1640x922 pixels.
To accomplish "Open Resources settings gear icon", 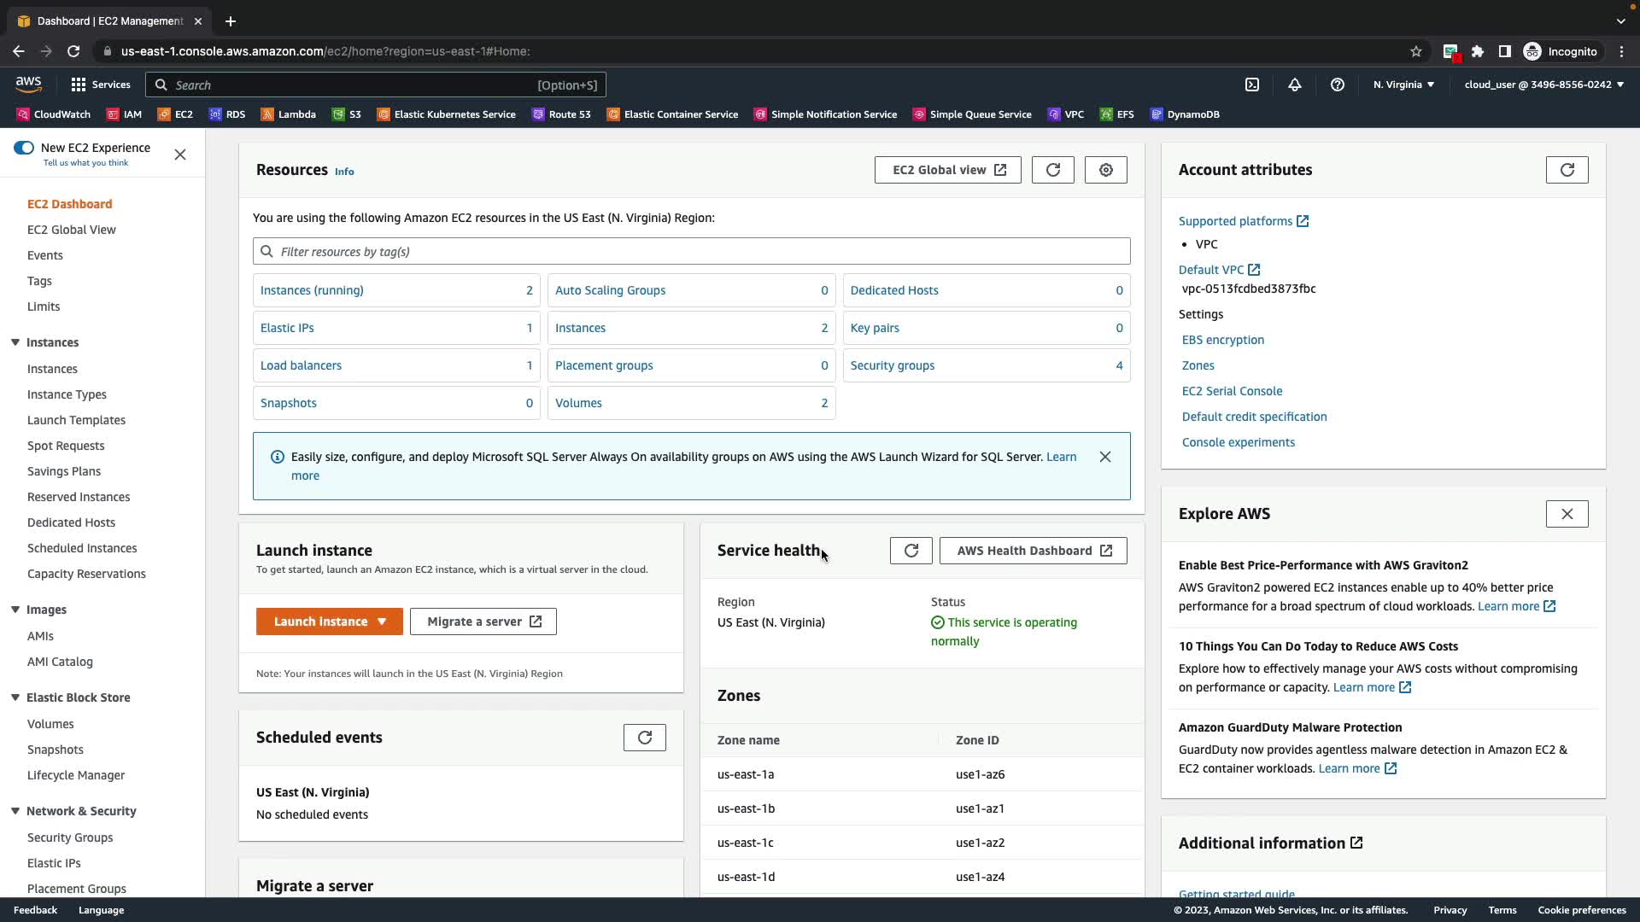I will (x=1106, y=170).
